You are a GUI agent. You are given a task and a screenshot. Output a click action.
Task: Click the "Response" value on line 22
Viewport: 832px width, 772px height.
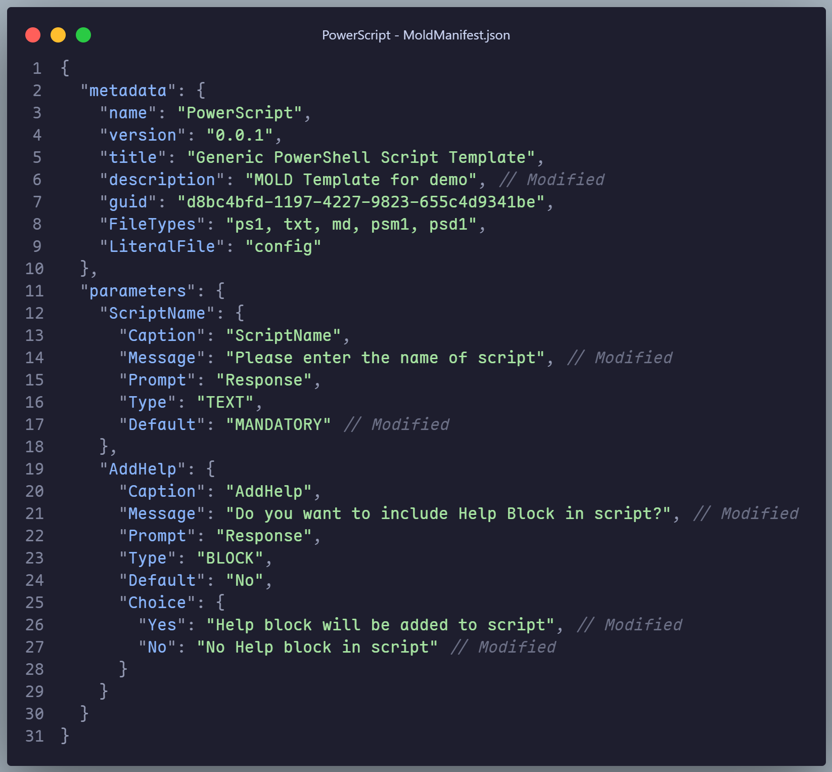(x=264, y=536)
